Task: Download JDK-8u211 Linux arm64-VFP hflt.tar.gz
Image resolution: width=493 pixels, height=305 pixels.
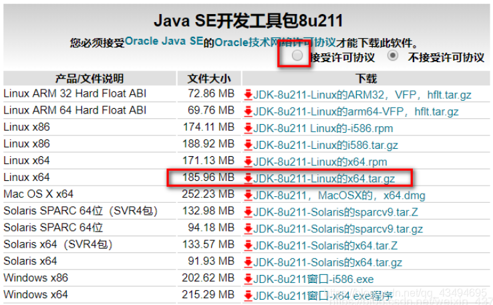Action: click(x=356, y=111)
